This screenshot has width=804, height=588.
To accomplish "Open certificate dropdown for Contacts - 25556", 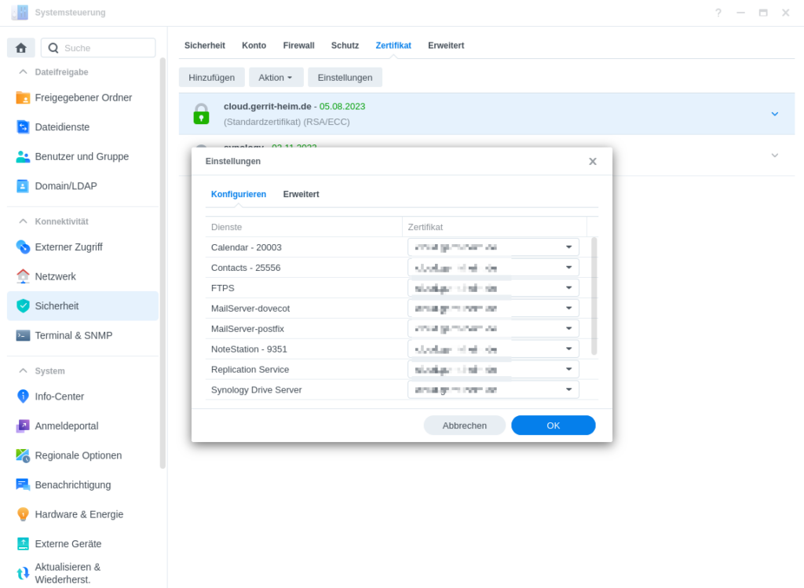I will (493, 268).
